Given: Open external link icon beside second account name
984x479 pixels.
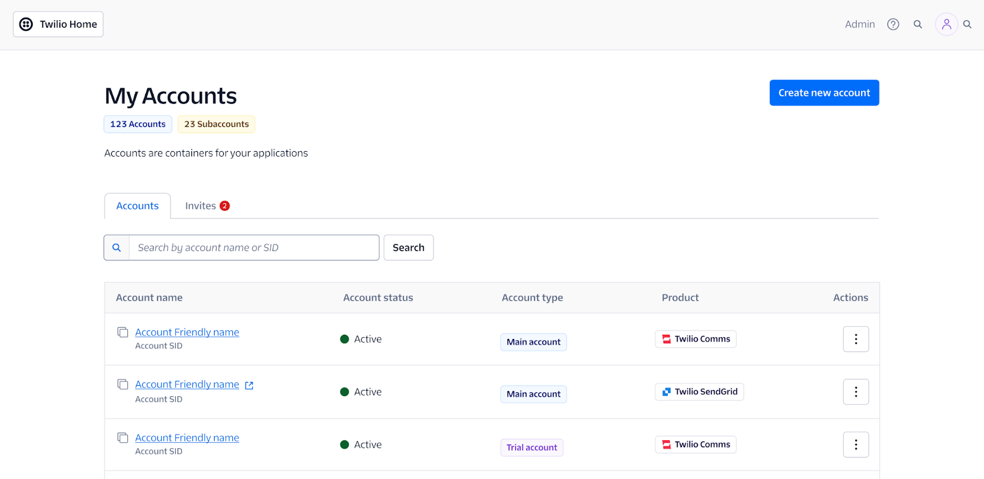Looking at the screenshot, I should (x=249, y=385).
